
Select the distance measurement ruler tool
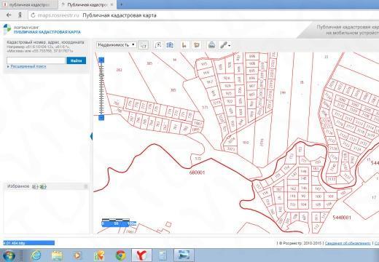click(x=184, y=45)
